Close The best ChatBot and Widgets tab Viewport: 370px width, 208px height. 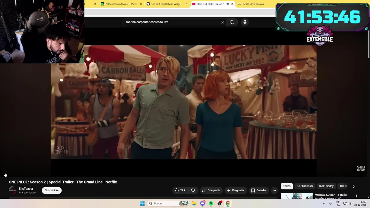186,4
